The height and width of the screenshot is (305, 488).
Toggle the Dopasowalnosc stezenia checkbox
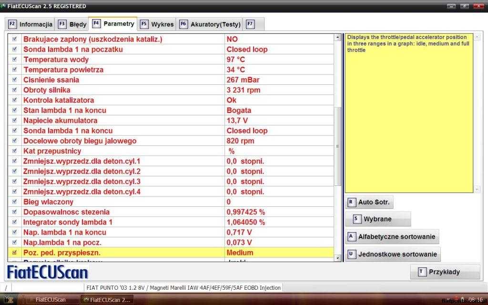point(14,212)
